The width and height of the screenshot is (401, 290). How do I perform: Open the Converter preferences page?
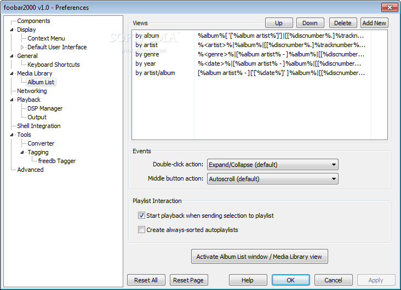tap(41, 143)
